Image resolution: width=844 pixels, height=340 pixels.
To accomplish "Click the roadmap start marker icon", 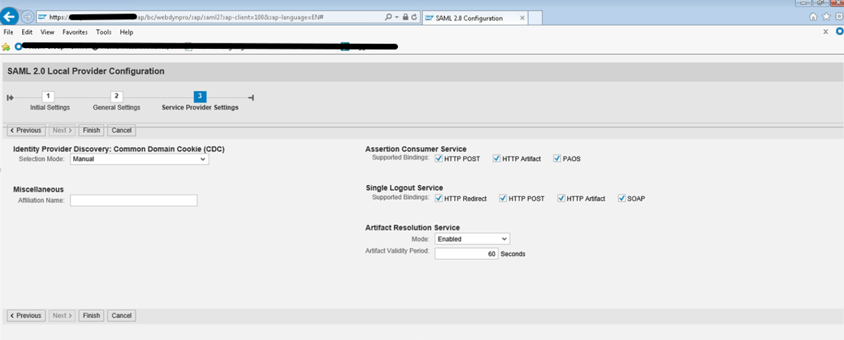I will pos(10,98).
